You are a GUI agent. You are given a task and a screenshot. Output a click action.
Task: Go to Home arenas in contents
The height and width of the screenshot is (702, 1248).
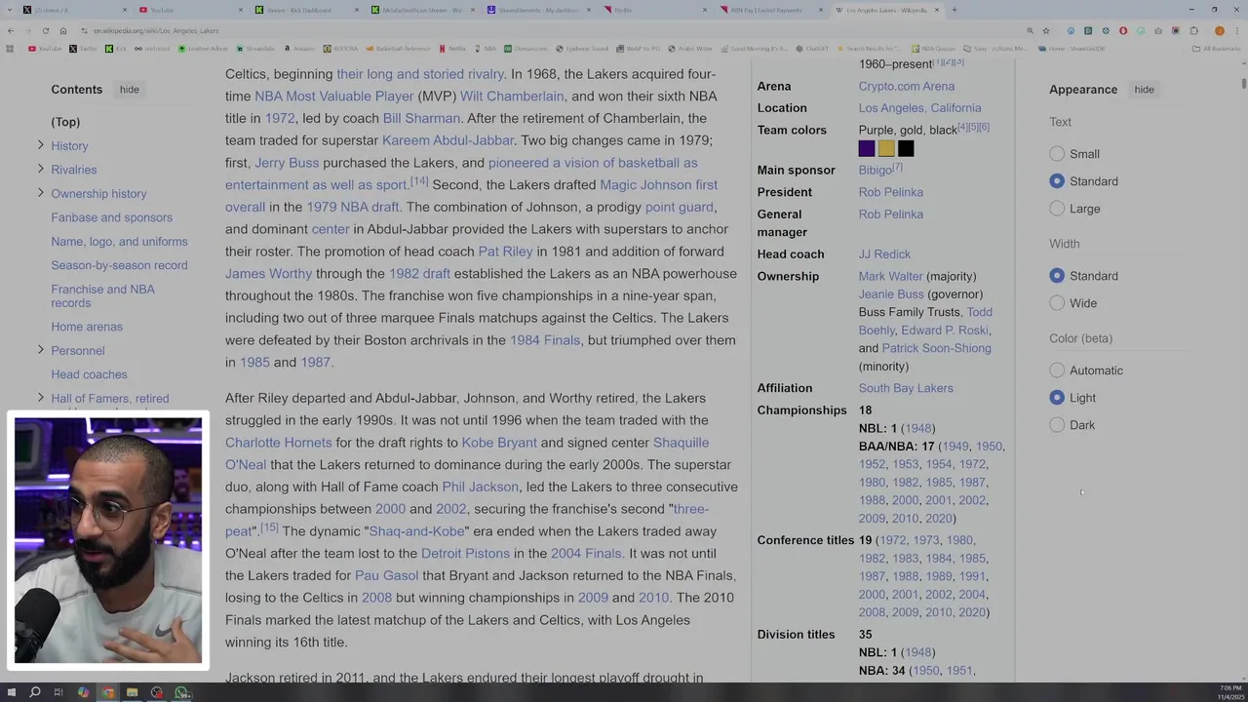[x=87, y=327]
